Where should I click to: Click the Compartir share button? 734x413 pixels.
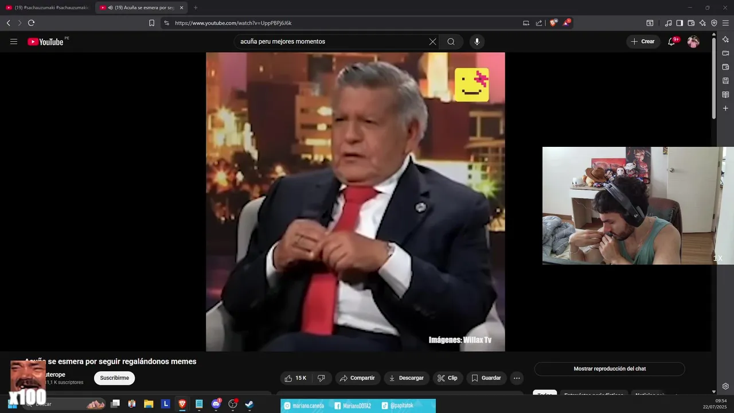click(357, 378)
